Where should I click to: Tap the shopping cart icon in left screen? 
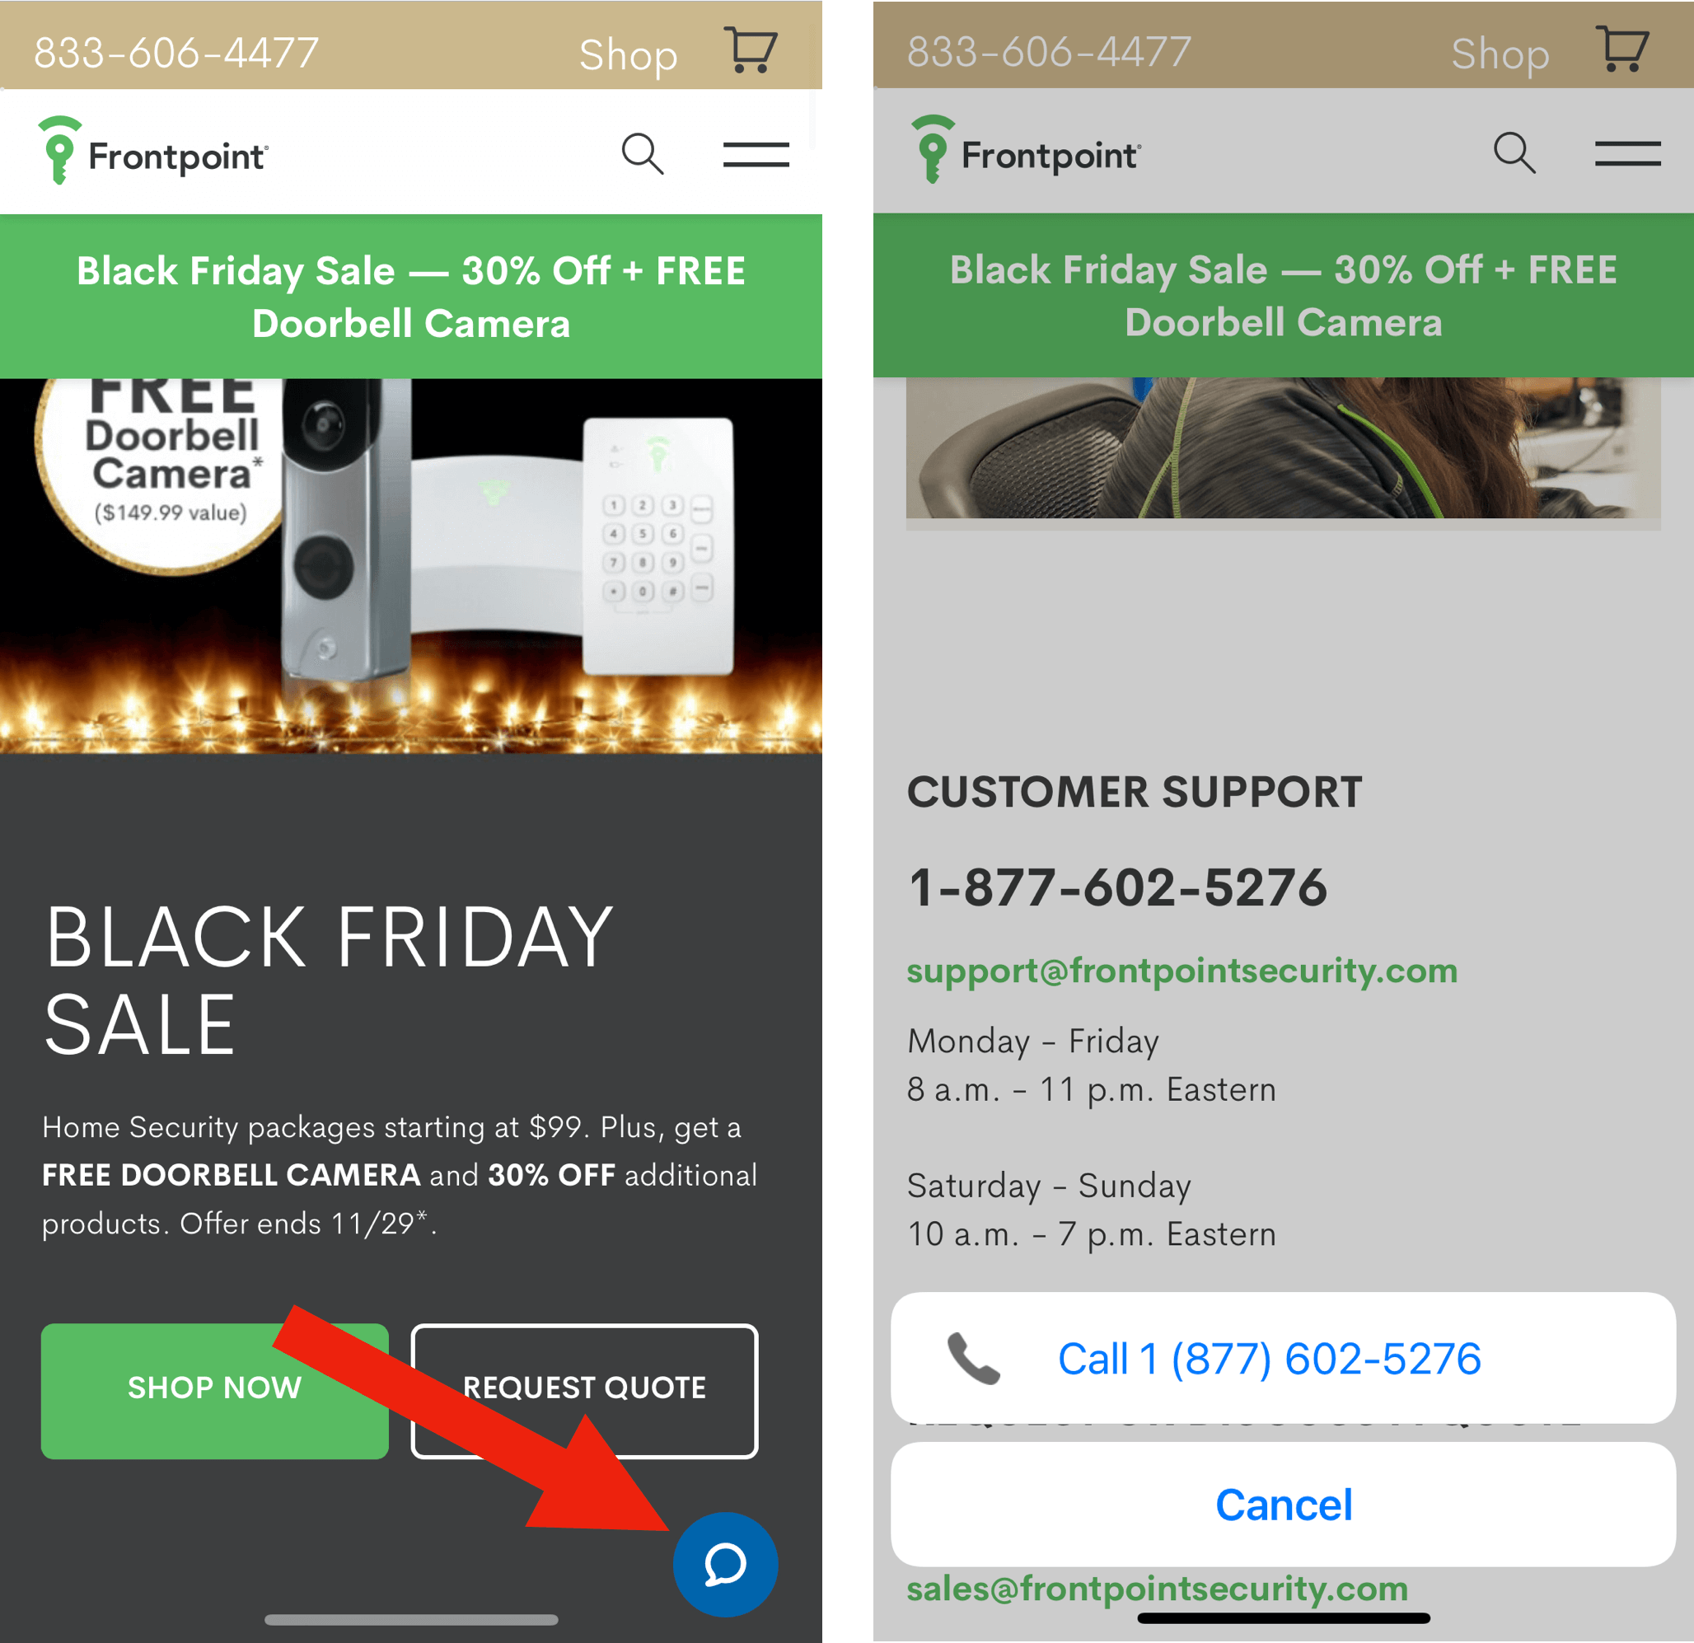pos(751,50)
